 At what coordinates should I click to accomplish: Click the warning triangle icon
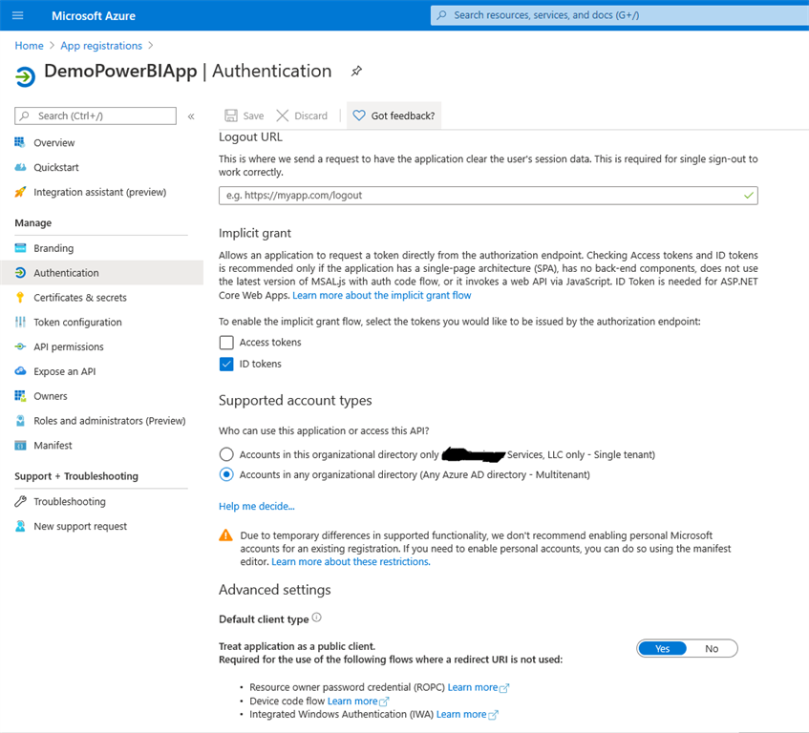tap(225, 535)
